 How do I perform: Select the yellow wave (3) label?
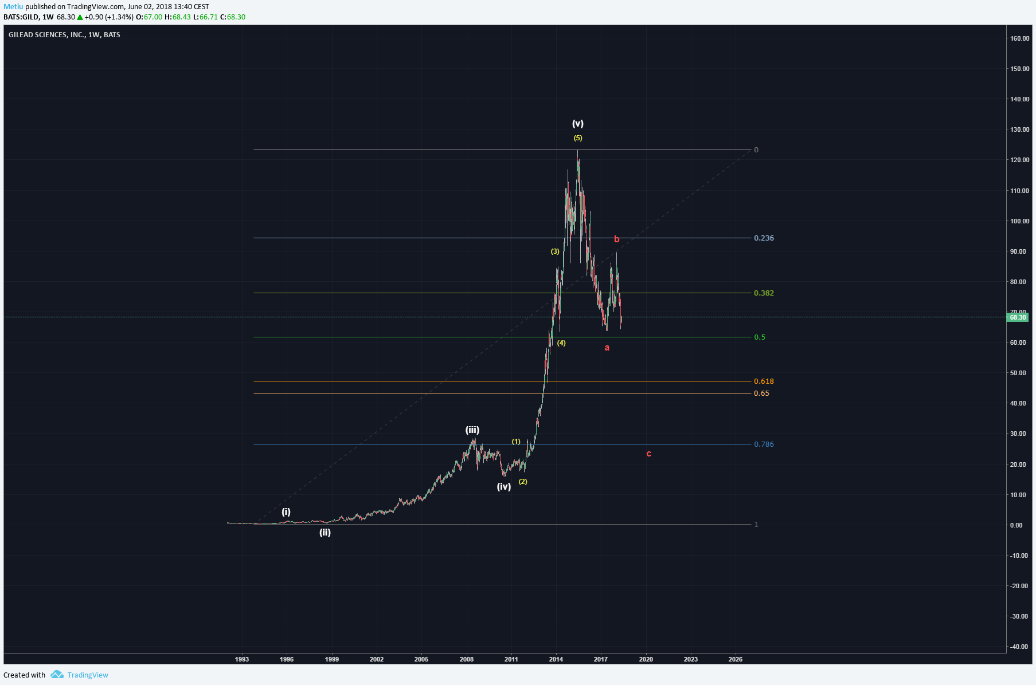555,251
